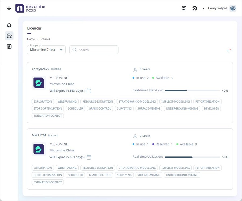Expand the chevron next to Corey Wayne
The image size is (242, 201).
coord(203,8)
